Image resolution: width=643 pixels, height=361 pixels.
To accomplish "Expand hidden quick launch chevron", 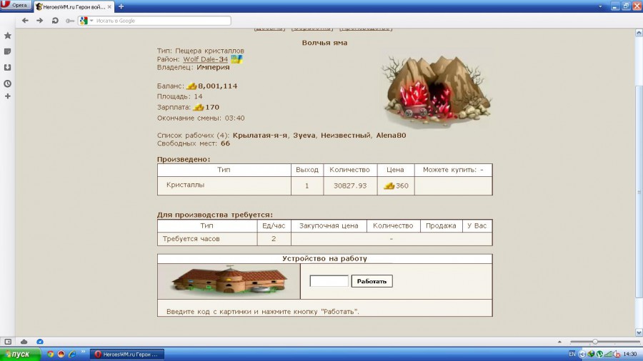I will (83, 352).
